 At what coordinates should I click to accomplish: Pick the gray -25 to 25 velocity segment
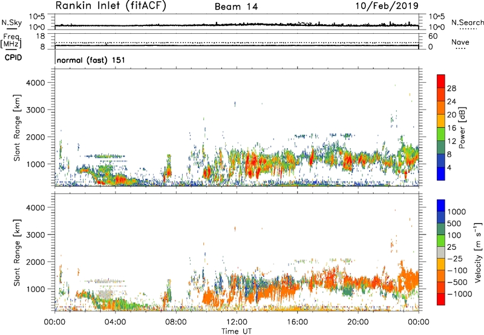pyautogui.click(x=441, y=252)
